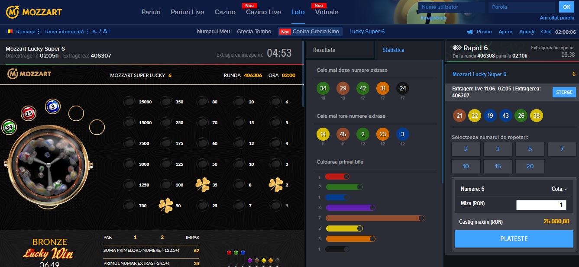Click the Rapid 6 dice icon
This screenshot has width=579, height=267.
click(x=457, y=48)
